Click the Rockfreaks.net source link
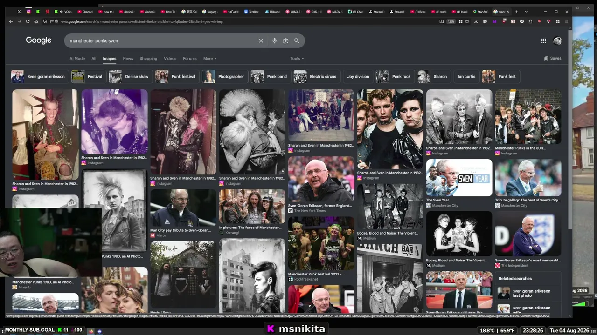 (306, 279)
